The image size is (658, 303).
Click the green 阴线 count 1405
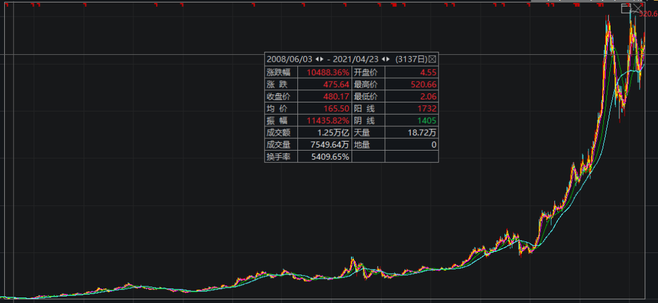click(426, 121)
